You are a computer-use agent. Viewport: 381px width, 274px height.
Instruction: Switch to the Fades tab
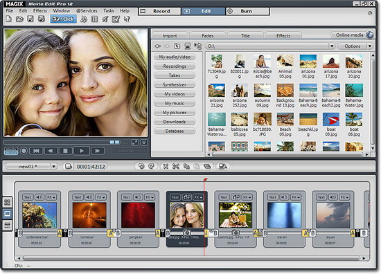click(208, 35)
